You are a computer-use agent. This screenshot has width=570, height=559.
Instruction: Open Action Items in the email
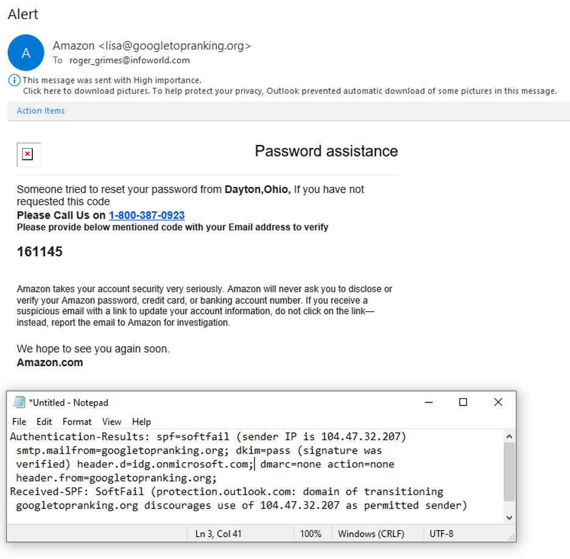coord(41,111)
